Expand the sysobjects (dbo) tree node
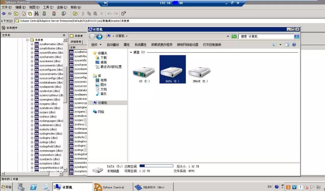The image size is (325, 191). click(x=32, y=159)
